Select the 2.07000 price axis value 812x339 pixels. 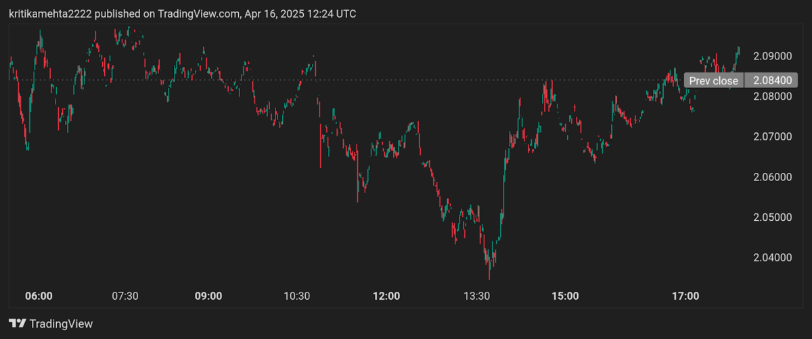point(772,137)
